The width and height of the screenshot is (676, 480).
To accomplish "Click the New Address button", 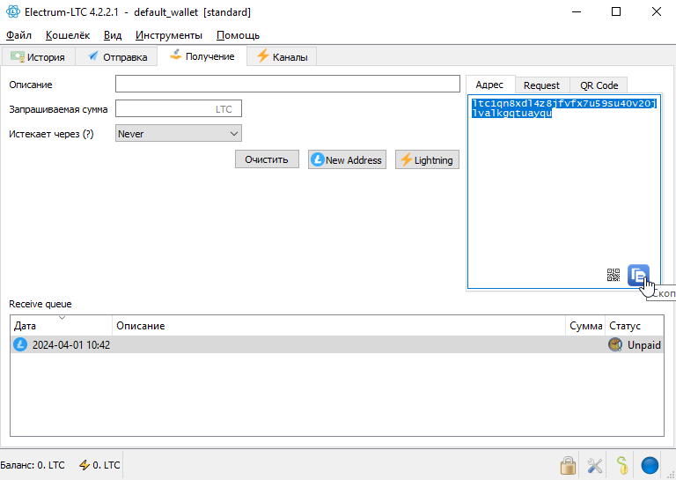I will [347, 160].
